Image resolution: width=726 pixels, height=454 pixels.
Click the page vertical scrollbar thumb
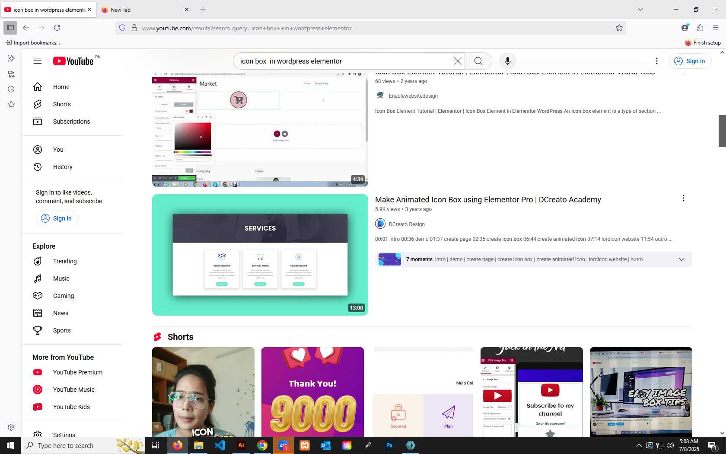coord(722,131)
